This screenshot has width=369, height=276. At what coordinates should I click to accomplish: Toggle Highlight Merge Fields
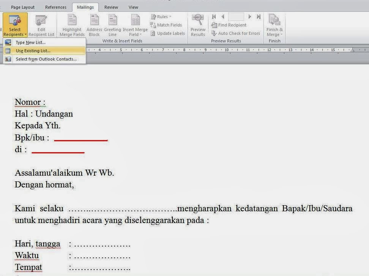tap(72, 25)
